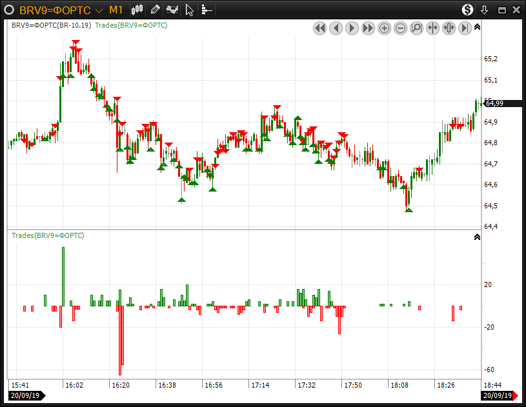Screen dimensions: 526x407
Task: Open the M1 timeframe selector
Action: point(116,10)
